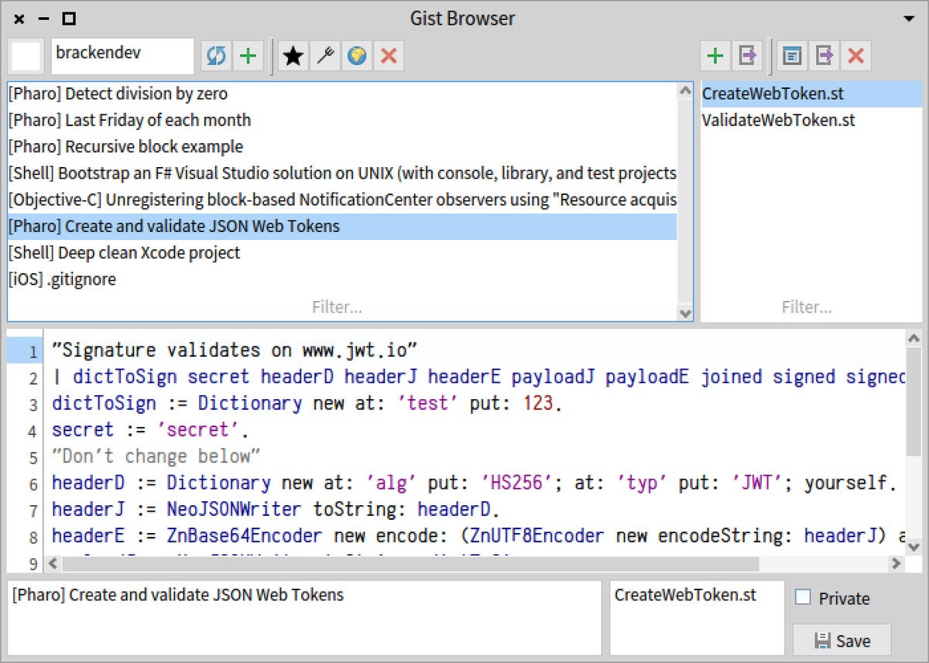Click purple arrow icon beside document icon
This screenshot has height=663, width=929.
[824, 56]
